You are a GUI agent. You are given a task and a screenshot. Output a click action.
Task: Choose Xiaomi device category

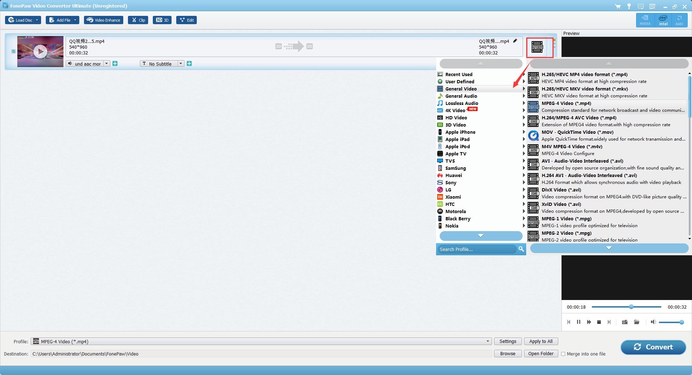coord(481,197)
